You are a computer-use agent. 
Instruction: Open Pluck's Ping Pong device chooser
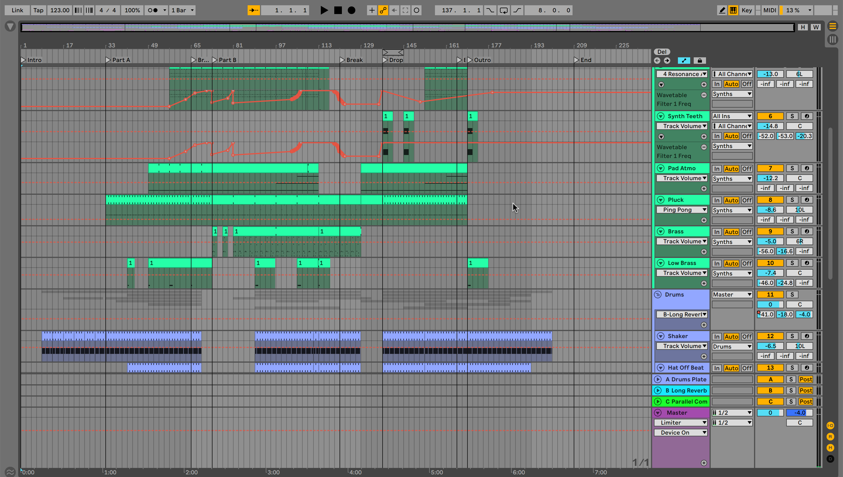coord(681,210)
